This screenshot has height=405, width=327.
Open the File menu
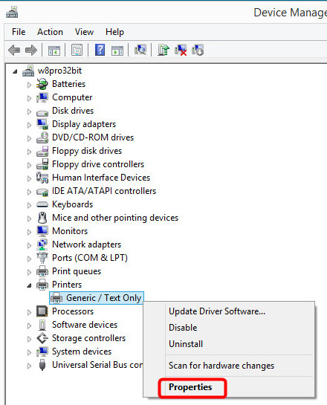pyautogui.click(x=19, y=32)
